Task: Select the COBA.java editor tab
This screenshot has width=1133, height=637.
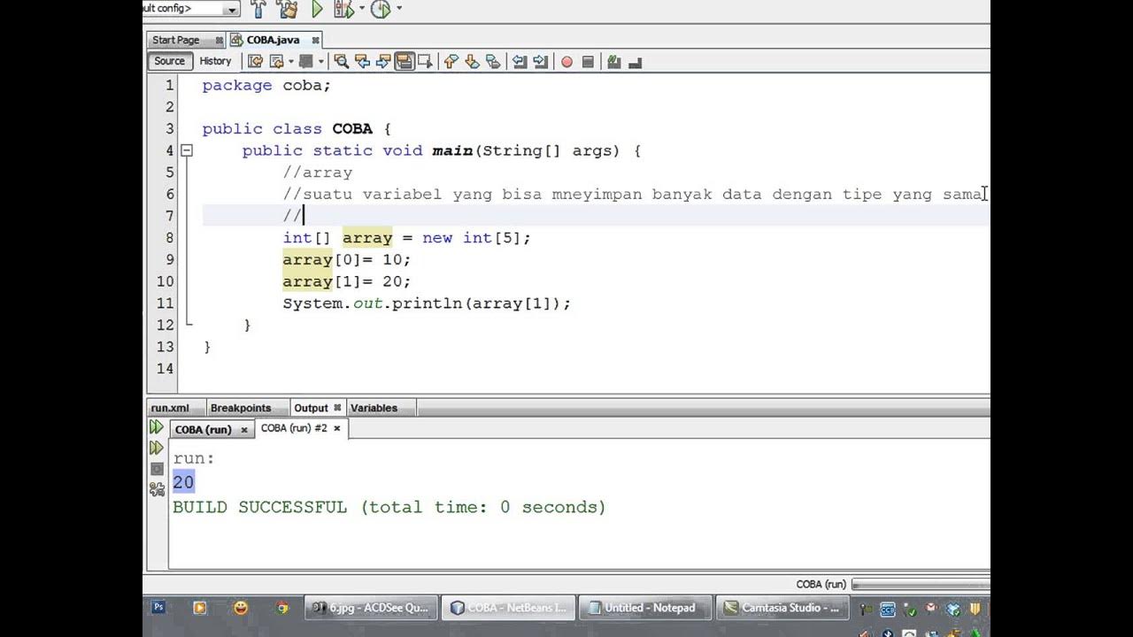Action: tap(273, 40)
